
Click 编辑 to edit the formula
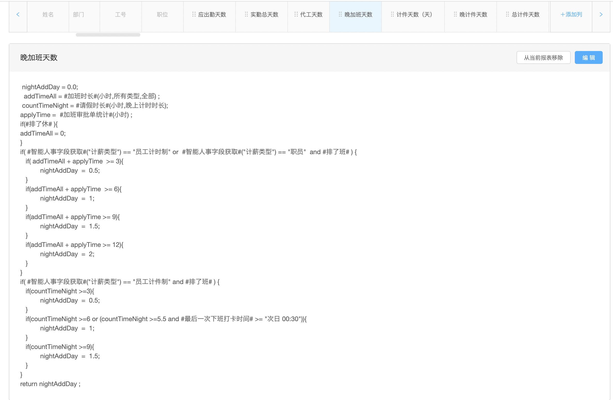(x=588, y=57)
